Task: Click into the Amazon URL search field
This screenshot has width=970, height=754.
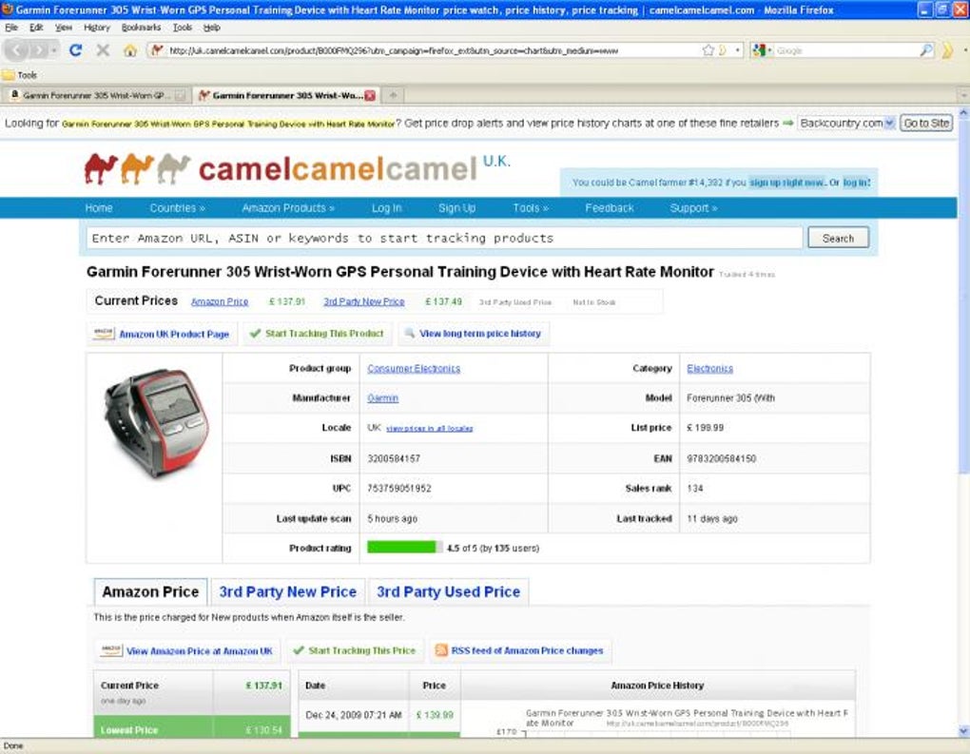Action: click(444, 238)
